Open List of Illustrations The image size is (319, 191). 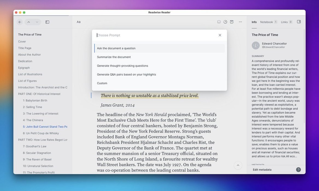click(30, 74)
